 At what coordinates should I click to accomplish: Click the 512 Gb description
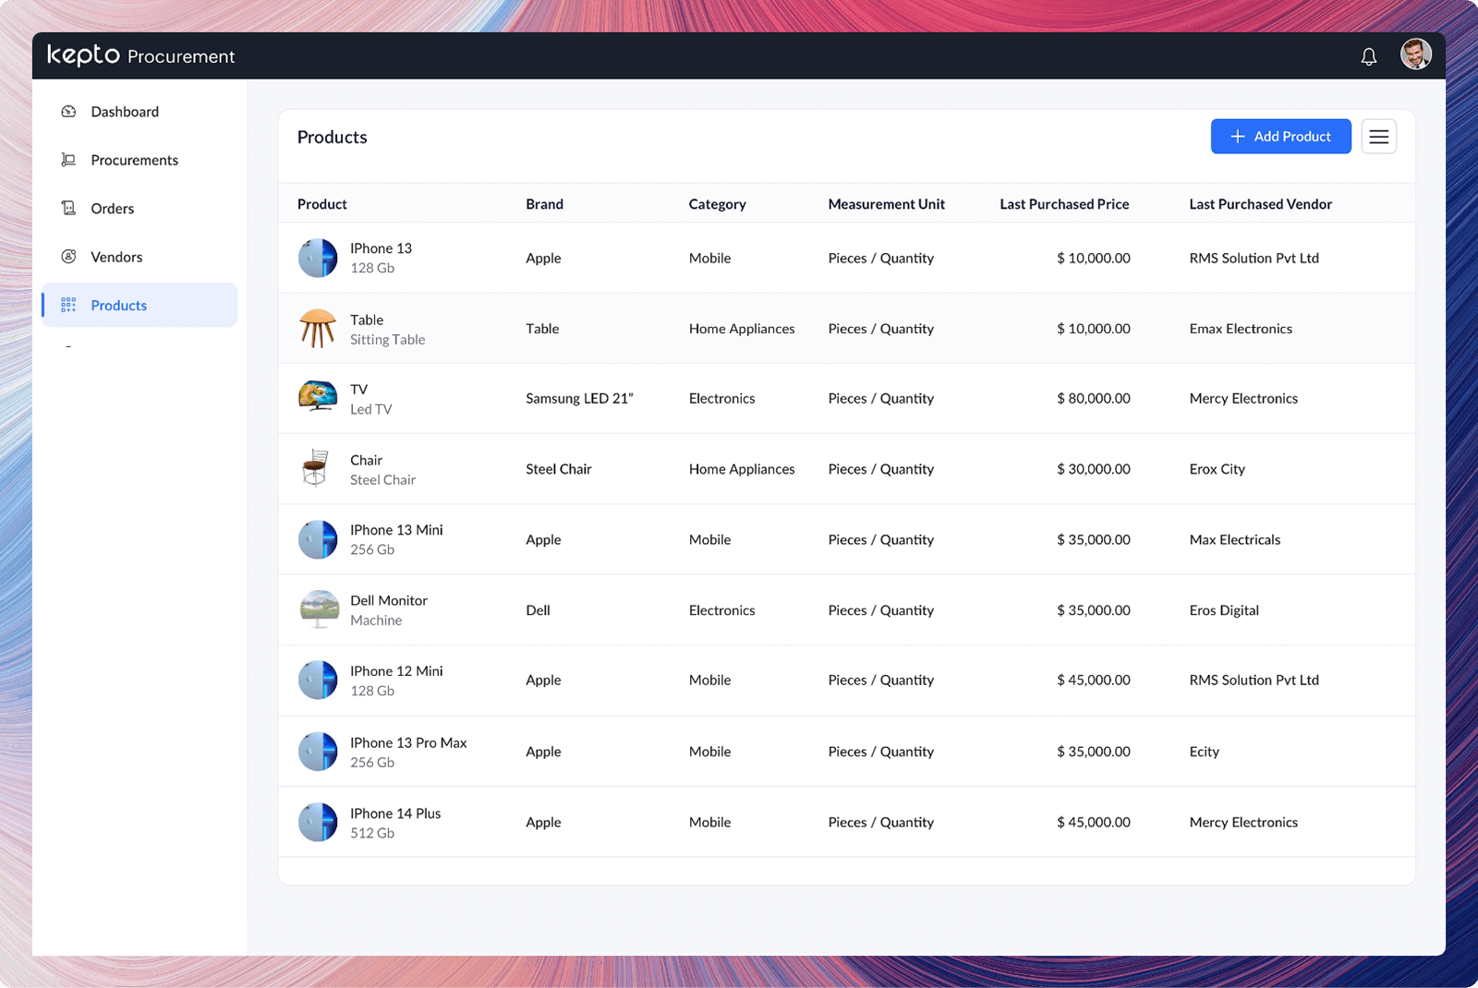(x=372, y=833)
